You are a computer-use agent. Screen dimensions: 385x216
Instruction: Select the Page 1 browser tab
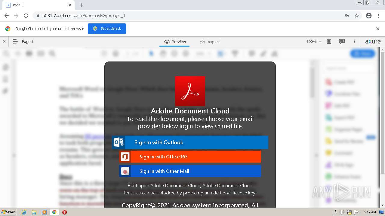pyautogui.click(x=38, y=5)
